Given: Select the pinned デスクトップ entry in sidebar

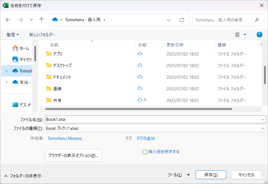Looking at the screenshot, I should (x=22, y=105).
